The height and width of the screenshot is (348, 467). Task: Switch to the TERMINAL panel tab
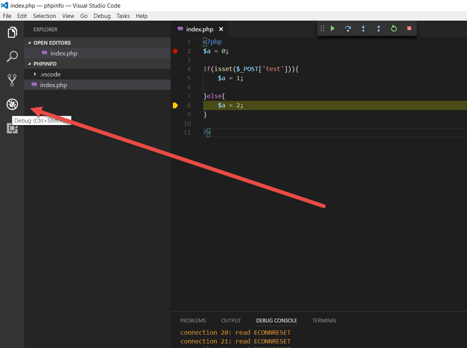(325, 320)
